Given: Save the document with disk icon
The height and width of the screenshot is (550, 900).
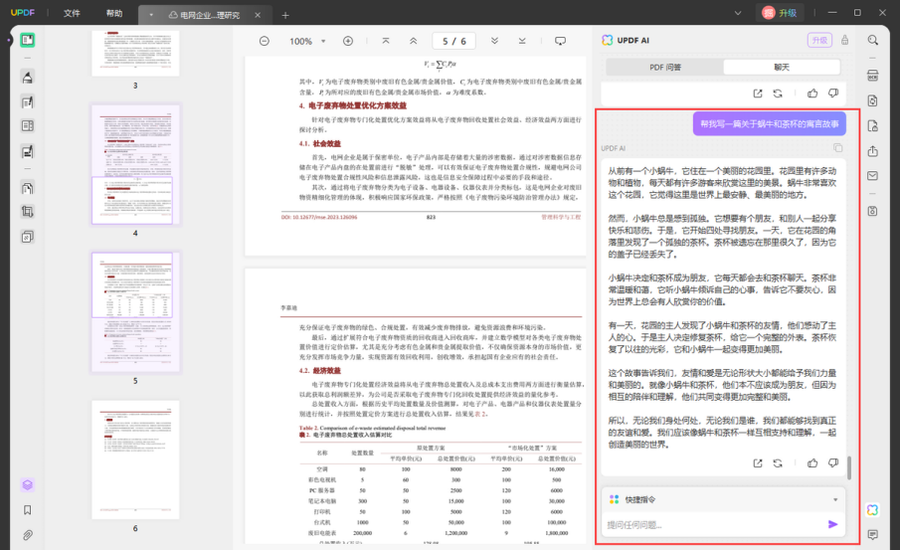Looking at the screenshot, I should click(x=872, y=211).
